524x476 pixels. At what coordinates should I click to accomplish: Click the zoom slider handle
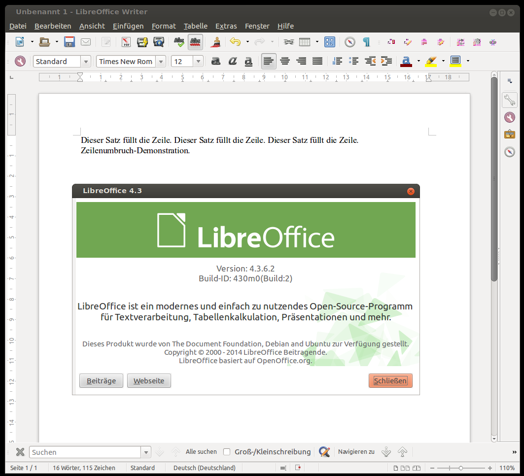tap(461, 468)
